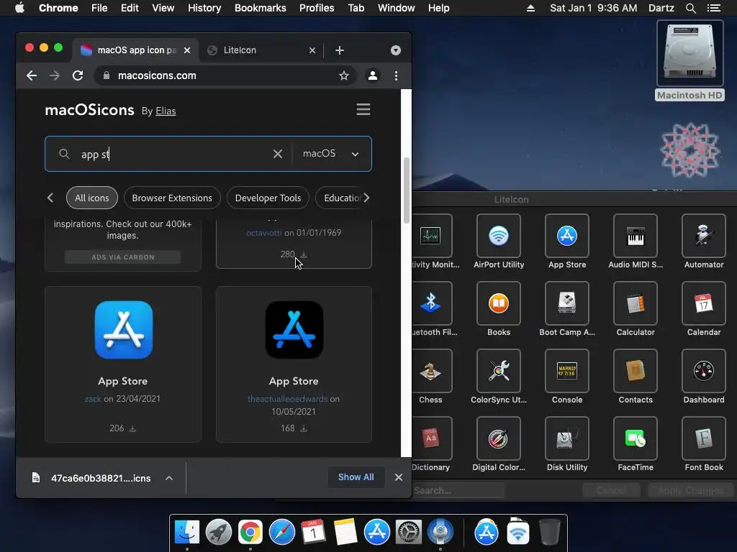
Task: Select Font Book icon in LiteIcon
Action: pos(704,438)
